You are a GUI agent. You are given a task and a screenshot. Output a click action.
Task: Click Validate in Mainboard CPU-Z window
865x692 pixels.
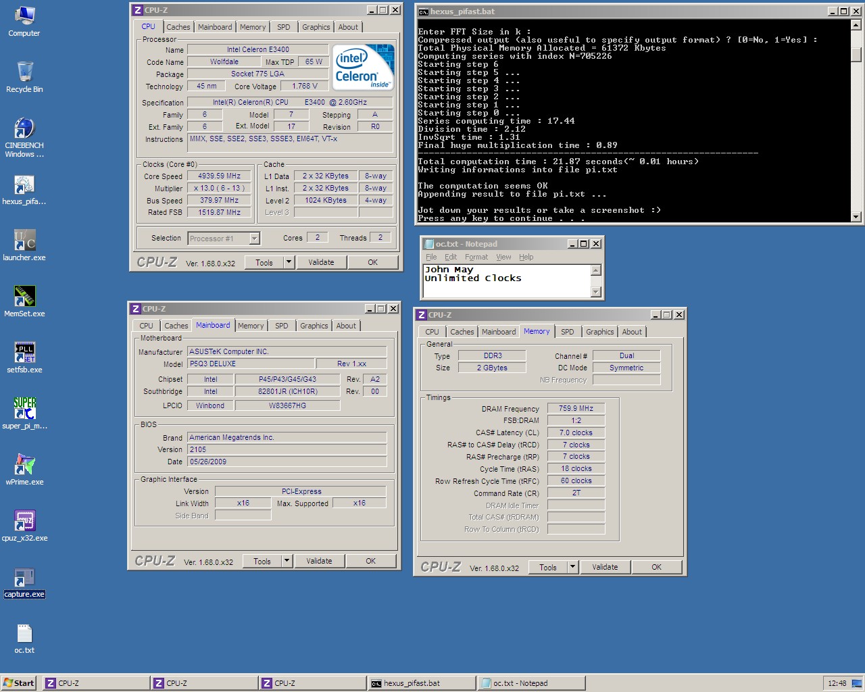pos(319,561)
